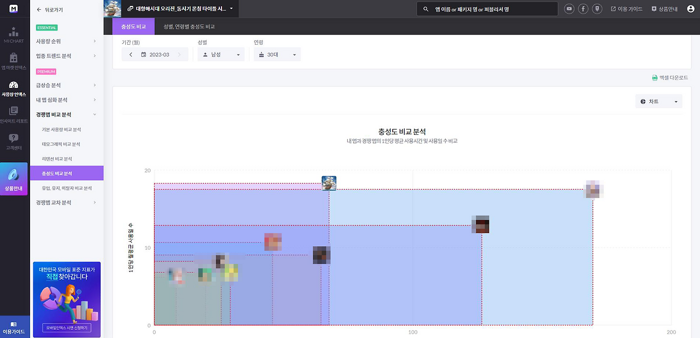700x338 pixels.
Task: Open the 사용량 인덱스 sidebar section
Action: coord(15,89)
